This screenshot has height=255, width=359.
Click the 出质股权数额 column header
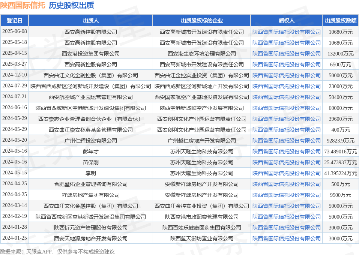(x=341, y=21)
